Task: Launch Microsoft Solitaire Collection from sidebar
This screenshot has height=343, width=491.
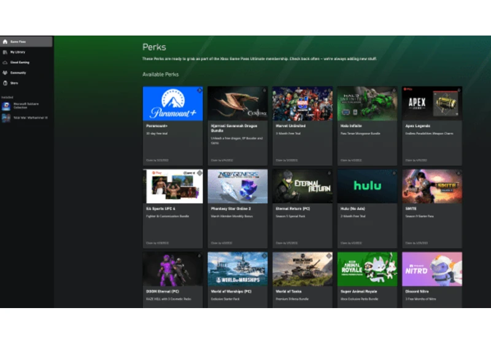Action: coord(26,106)
